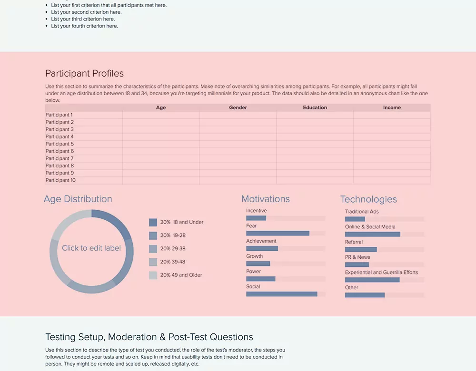Select the Gender column header
Viewport: 476px width, 371px height.
tap(238, 107)
